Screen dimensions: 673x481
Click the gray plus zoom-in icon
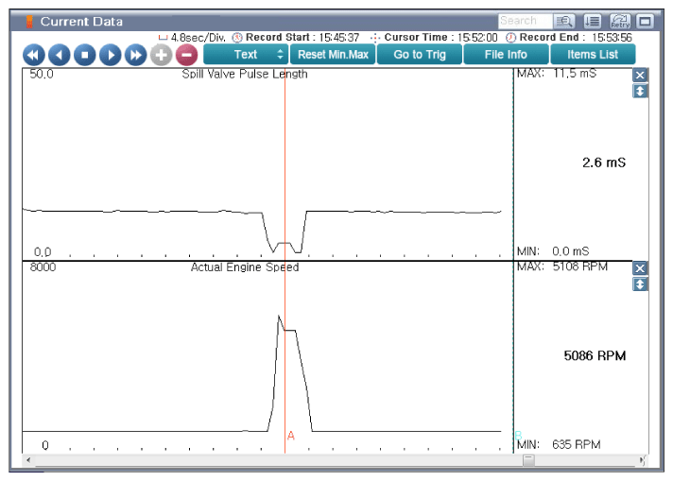tap(162, 55)
